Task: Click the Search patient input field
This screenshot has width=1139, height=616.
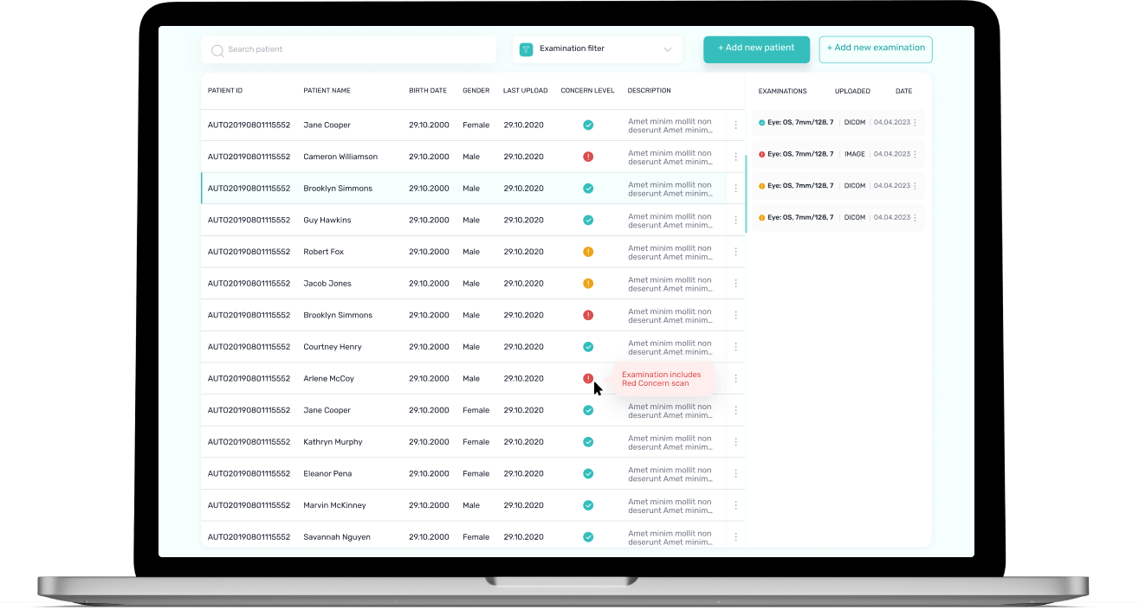Action: pos(355,49)
